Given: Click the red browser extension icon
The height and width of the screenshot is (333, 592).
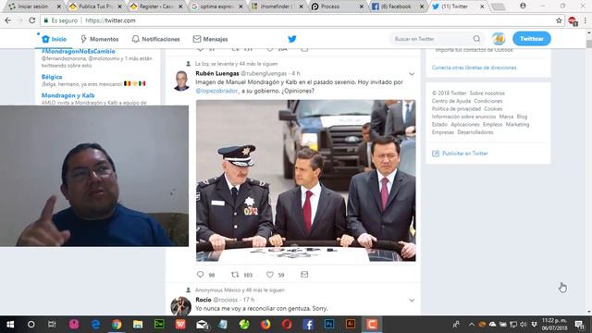Looking at the screenshot, I should point(573,21).
